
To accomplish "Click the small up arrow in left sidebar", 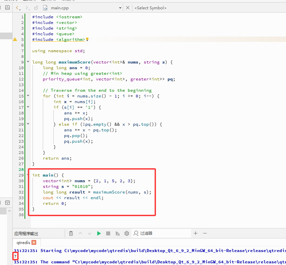I will click(10, 211).
